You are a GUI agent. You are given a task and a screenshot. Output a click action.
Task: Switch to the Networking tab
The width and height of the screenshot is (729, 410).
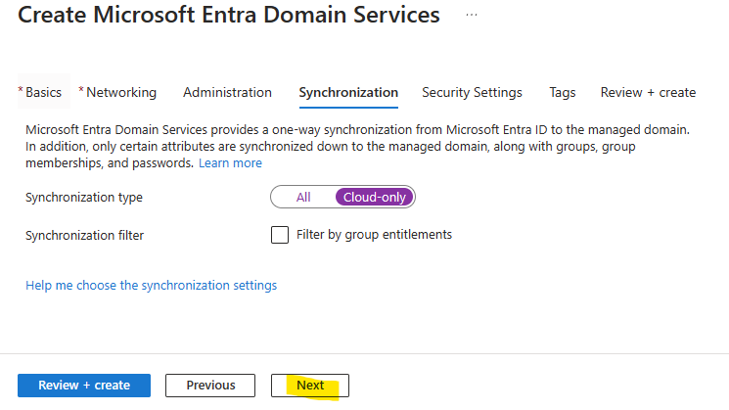point(121,92)
